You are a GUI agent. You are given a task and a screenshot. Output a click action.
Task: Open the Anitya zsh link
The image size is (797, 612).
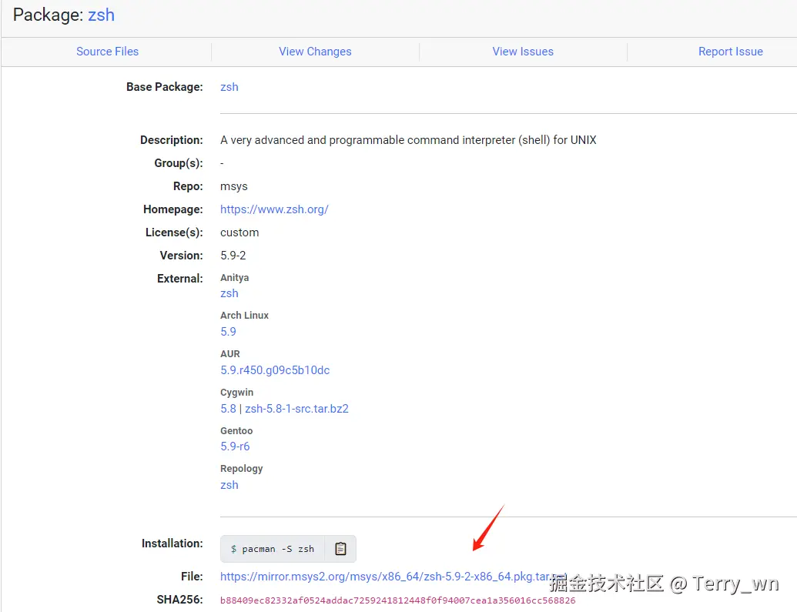229,293
